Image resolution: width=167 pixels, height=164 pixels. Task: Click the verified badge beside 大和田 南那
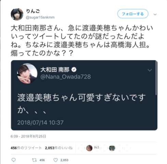[74, 70]
